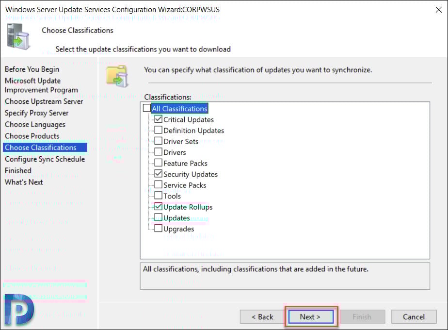Screen dimensions: 448x330
Task: Open the What's Next step
Action: [24, 182]
